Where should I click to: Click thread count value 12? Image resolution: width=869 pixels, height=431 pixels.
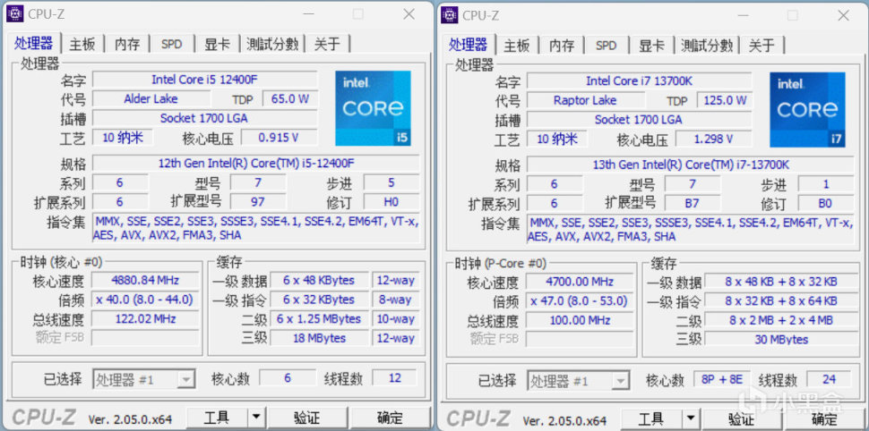click(394, 378)
